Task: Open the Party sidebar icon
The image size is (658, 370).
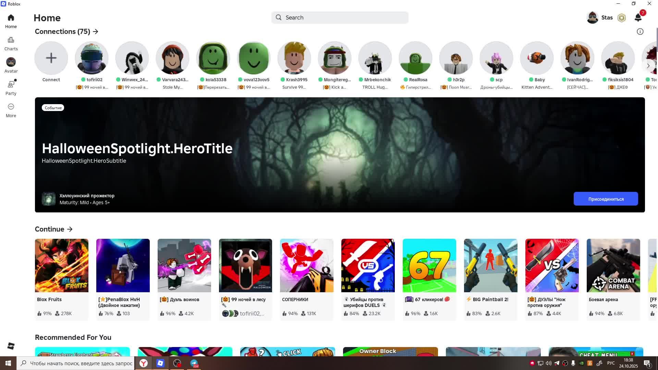Action: [x=11, y=88]
